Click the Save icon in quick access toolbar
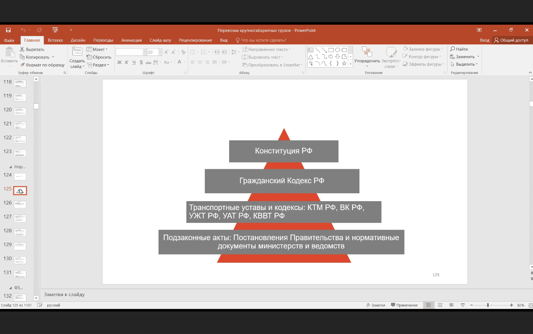Viewport: 533px width, 334px height. [x=8, y=30]
